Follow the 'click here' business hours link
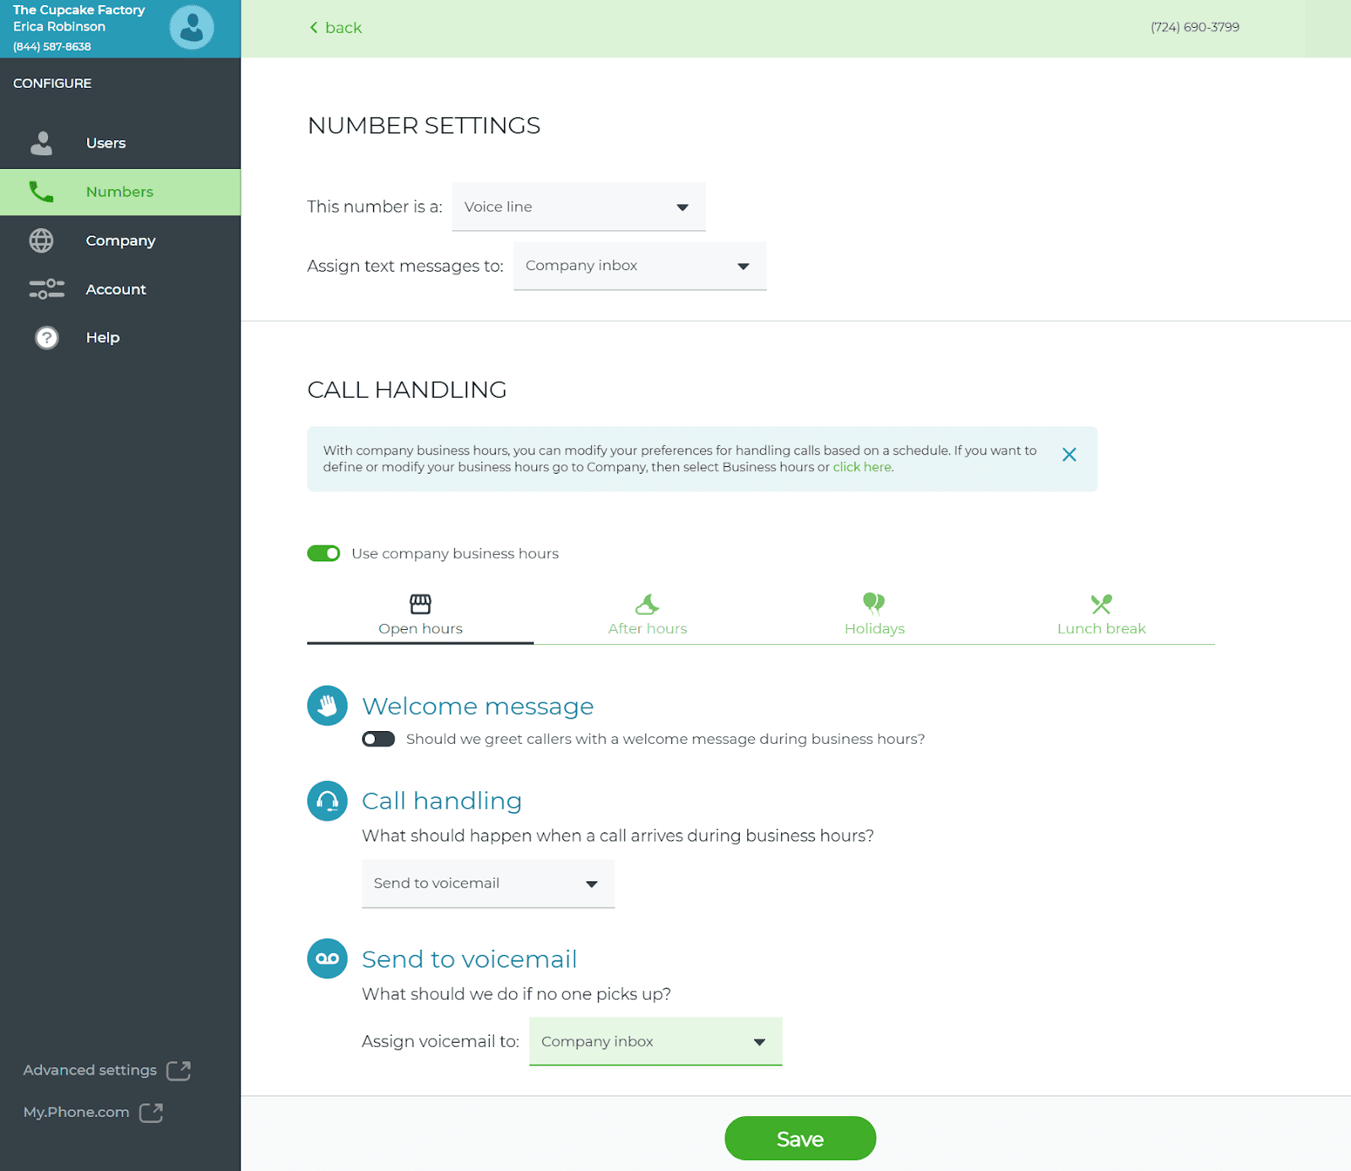The image size is (1351, 1171). [x=862, y=467]
